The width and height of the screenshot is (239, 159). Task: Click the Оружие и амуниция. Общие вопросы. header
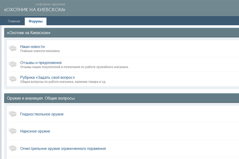tap(121, 98)
